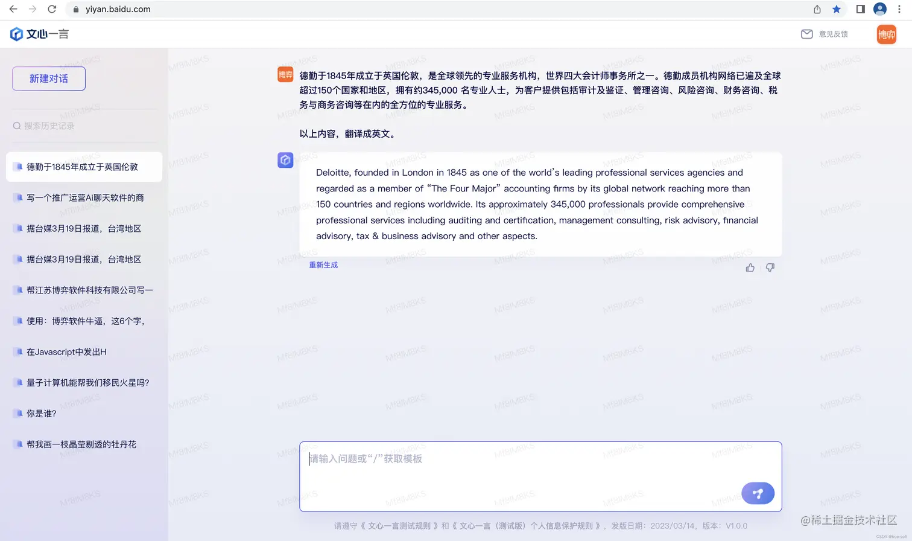Click the thumbs up icon on reply
Image resolution: width=912 pixels, height=541 pixels.
pyautogui.click(x=750, y=267)
